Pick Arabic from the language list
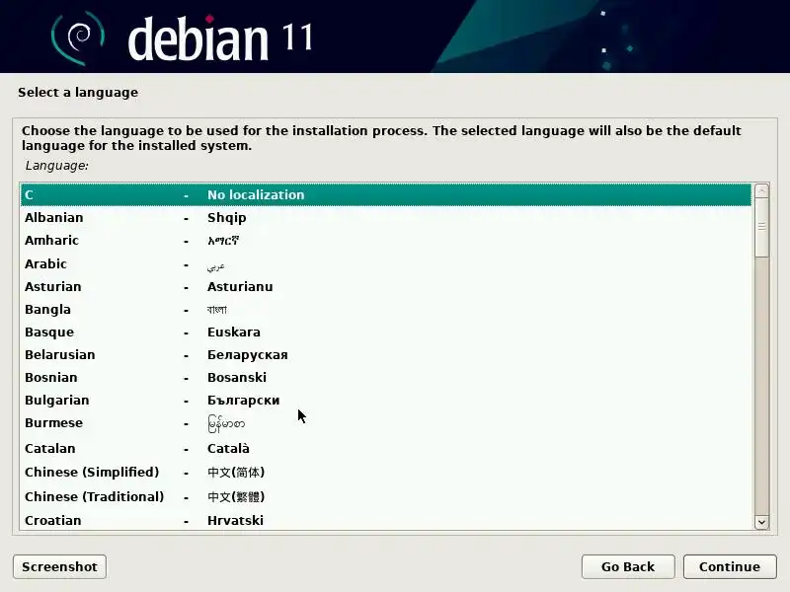This screenshot has height=592, width=790. pyautogui.click(x=386, y=263)
